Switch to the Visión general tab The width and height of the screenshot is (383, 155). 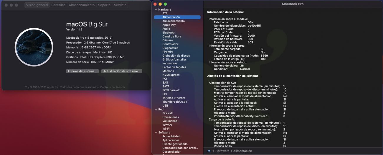click(x=37, y=5)
